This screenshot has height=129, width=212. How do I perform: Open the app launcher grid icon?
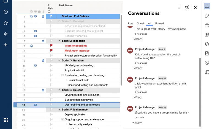click(6, 120)
